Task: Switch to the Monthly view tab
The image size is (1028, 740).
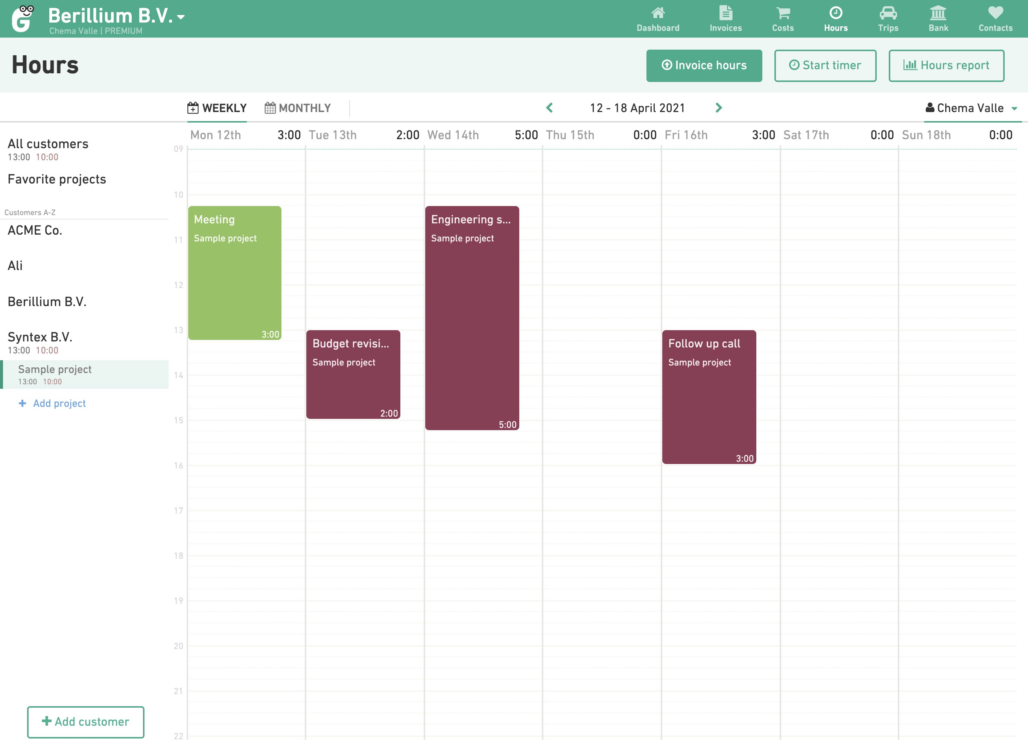Action: (x=298, y=108)
